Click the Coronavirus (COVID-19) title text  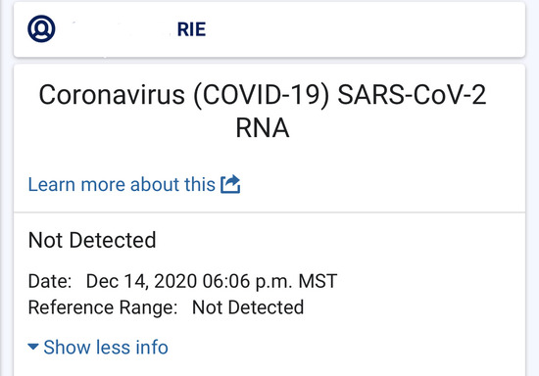point(184,95)
